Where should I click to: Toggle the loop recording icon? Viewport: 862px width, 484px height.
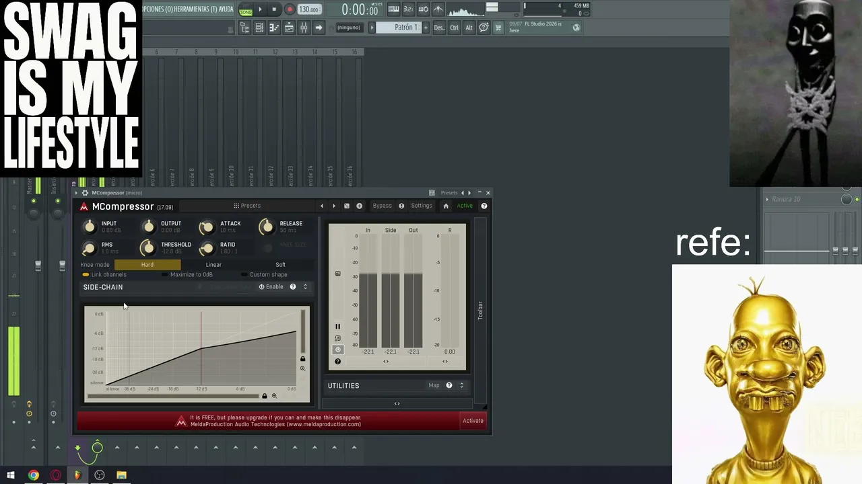click(424, 9)
